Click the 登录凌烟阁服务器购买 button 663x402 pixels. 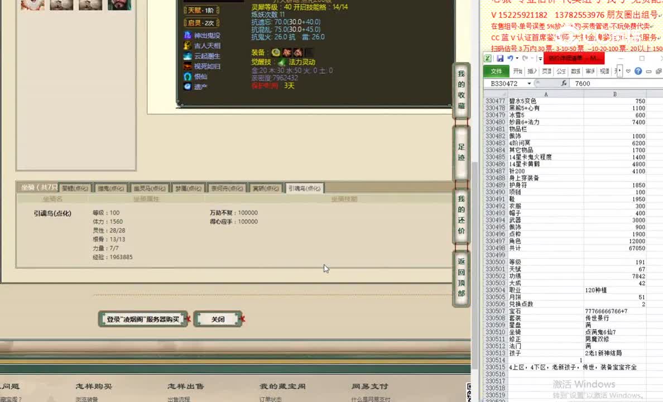pos(142,319)
